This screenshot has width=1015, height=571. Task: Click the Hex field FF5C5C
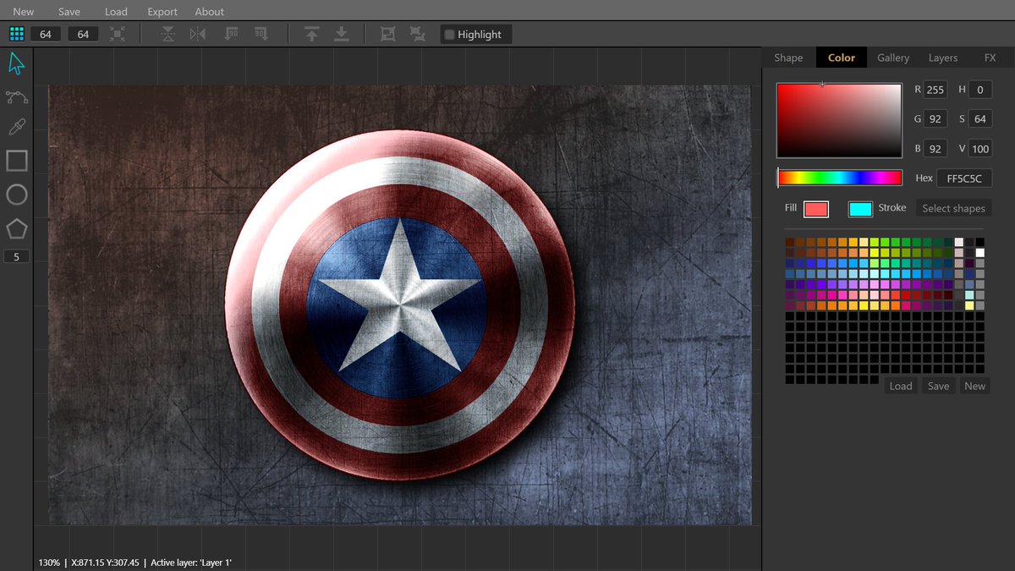click(x=963, y=178)
